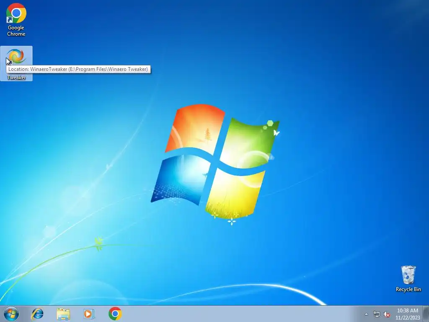Open Windows Explorer from the taskbar
The width and height of the screenshot is (429, 322).
63,314
